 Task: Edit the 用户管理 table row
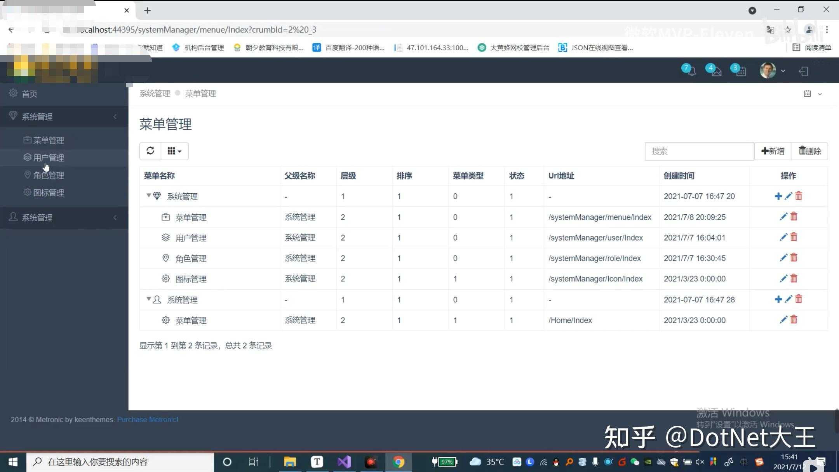pyautogui.click(x=783, y=237)
